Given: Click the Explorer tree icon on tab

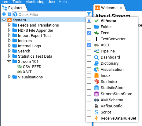Looking at the screenshot, I should tap(5, 8).
